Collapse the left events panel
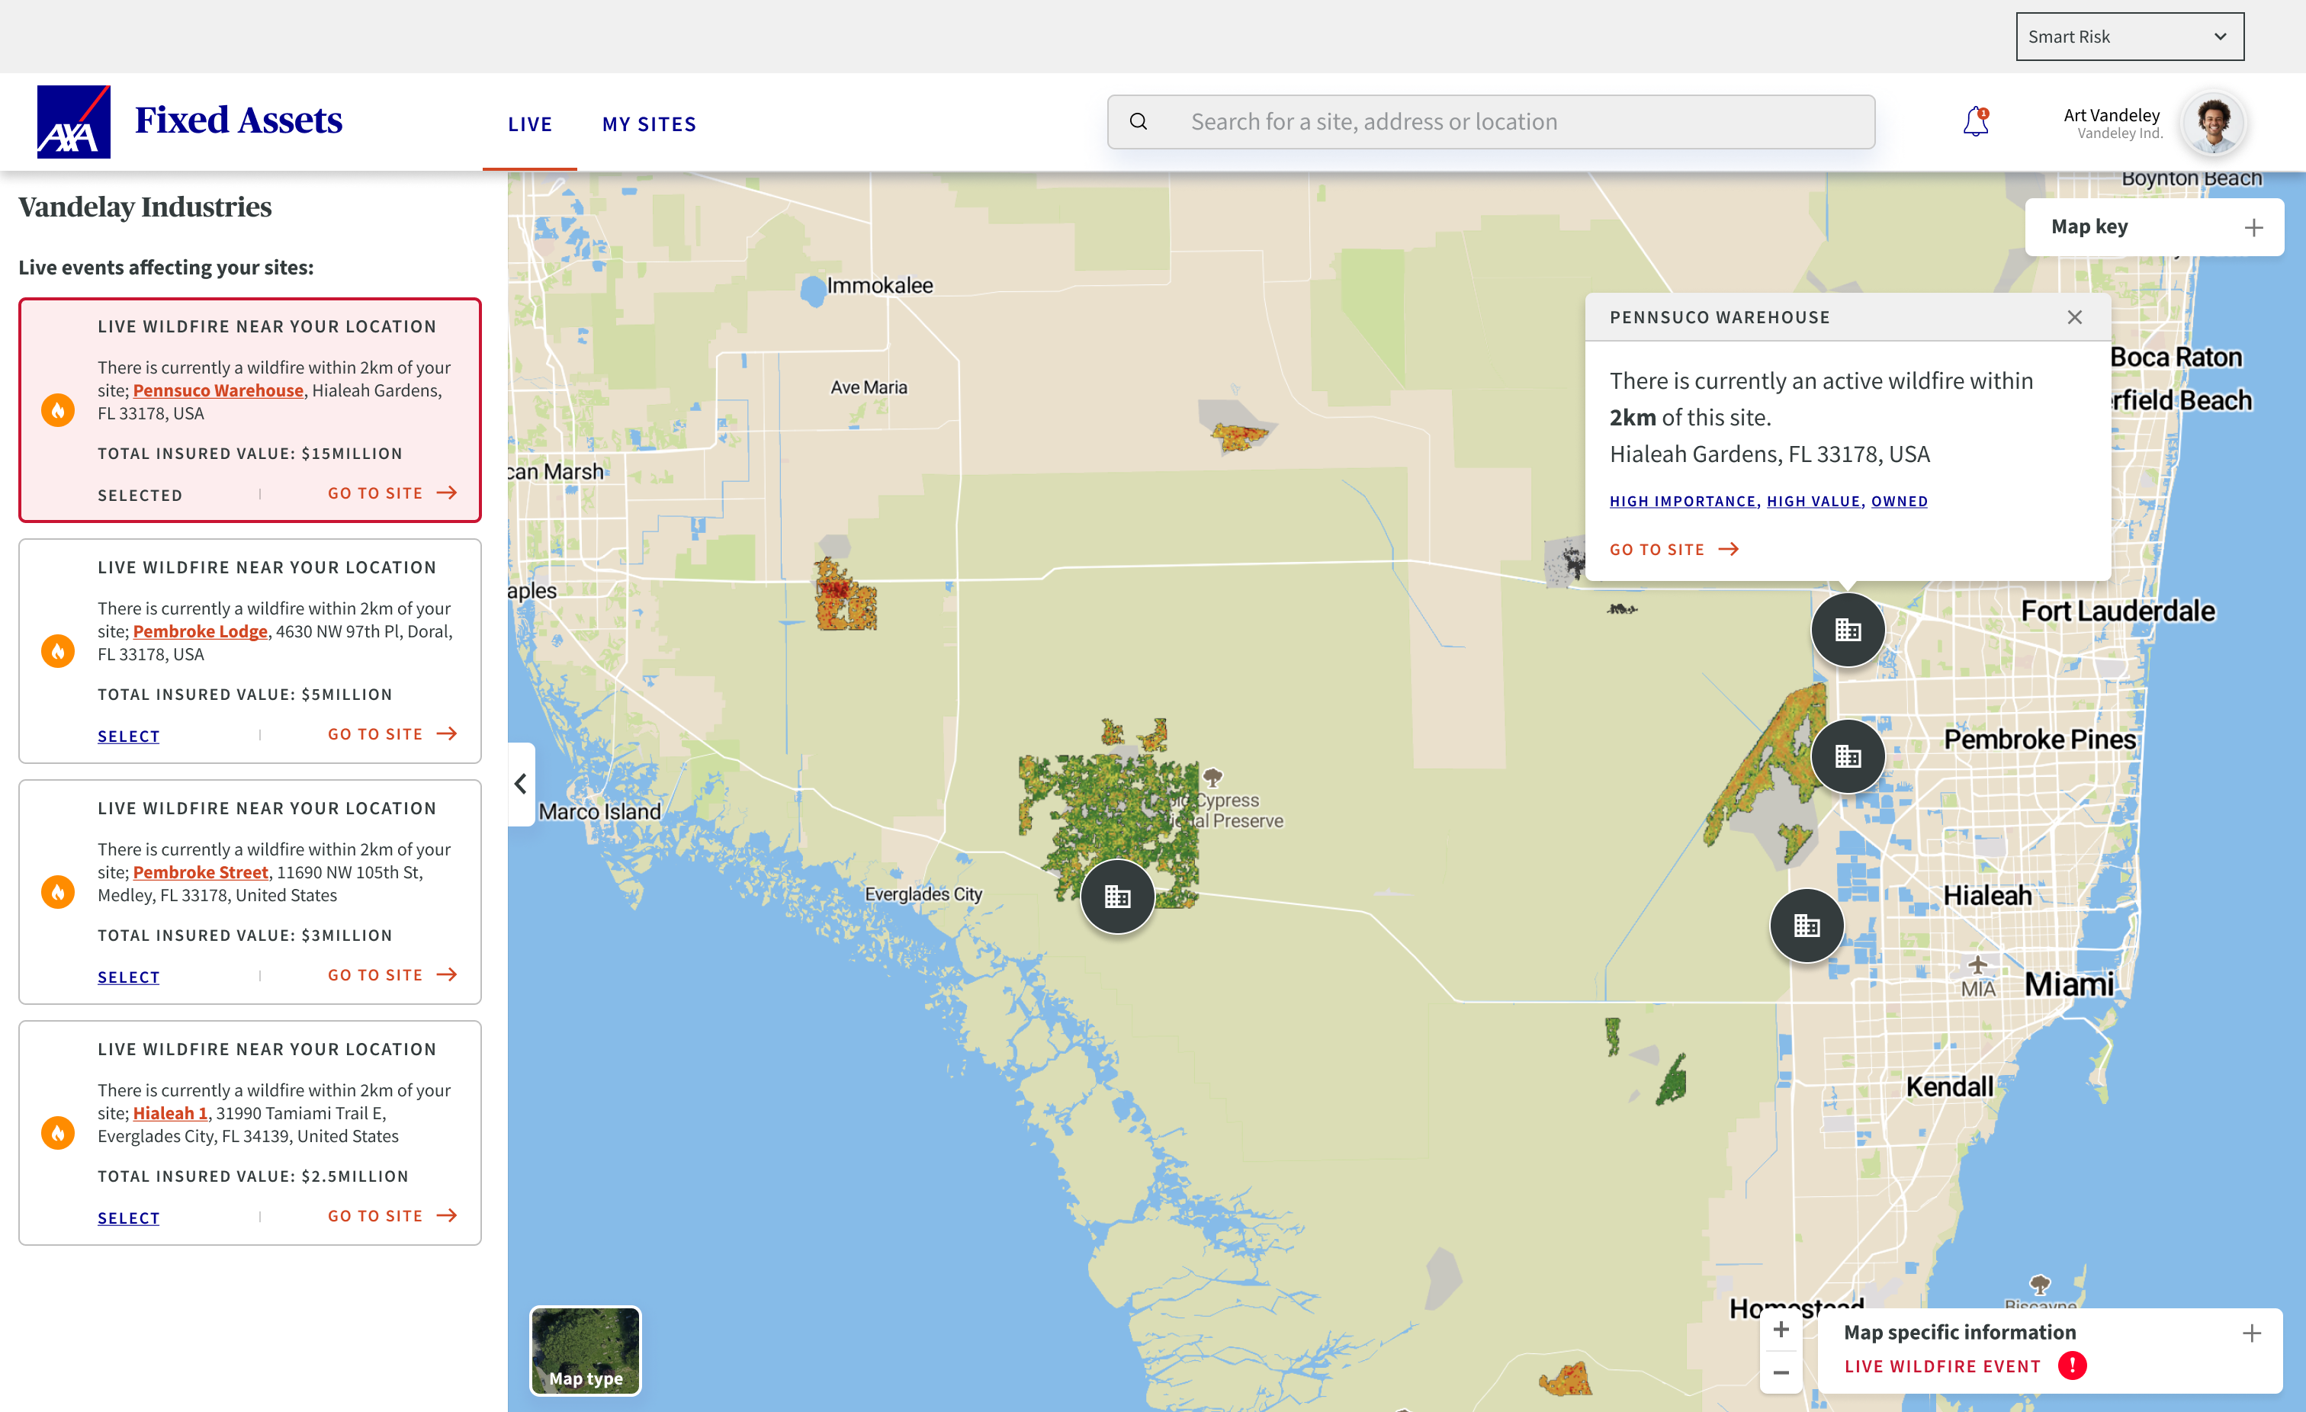2306x1412 pixels. pos(522,784)
